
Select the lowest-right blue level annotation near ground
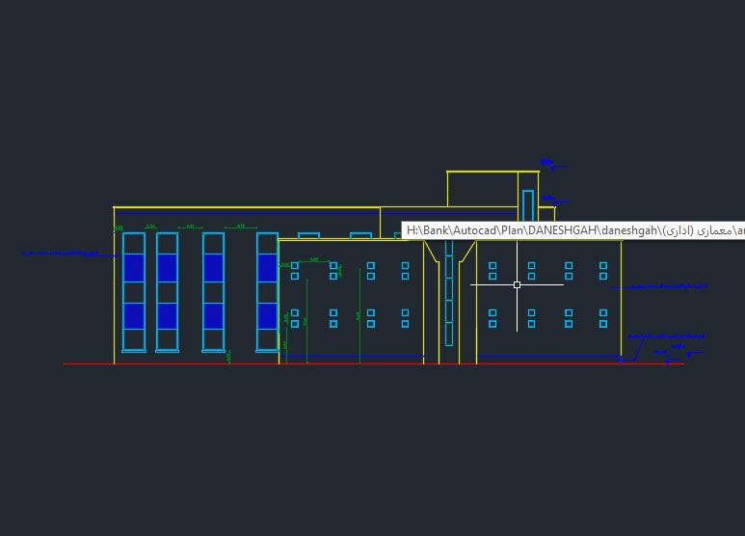point(673,355)
